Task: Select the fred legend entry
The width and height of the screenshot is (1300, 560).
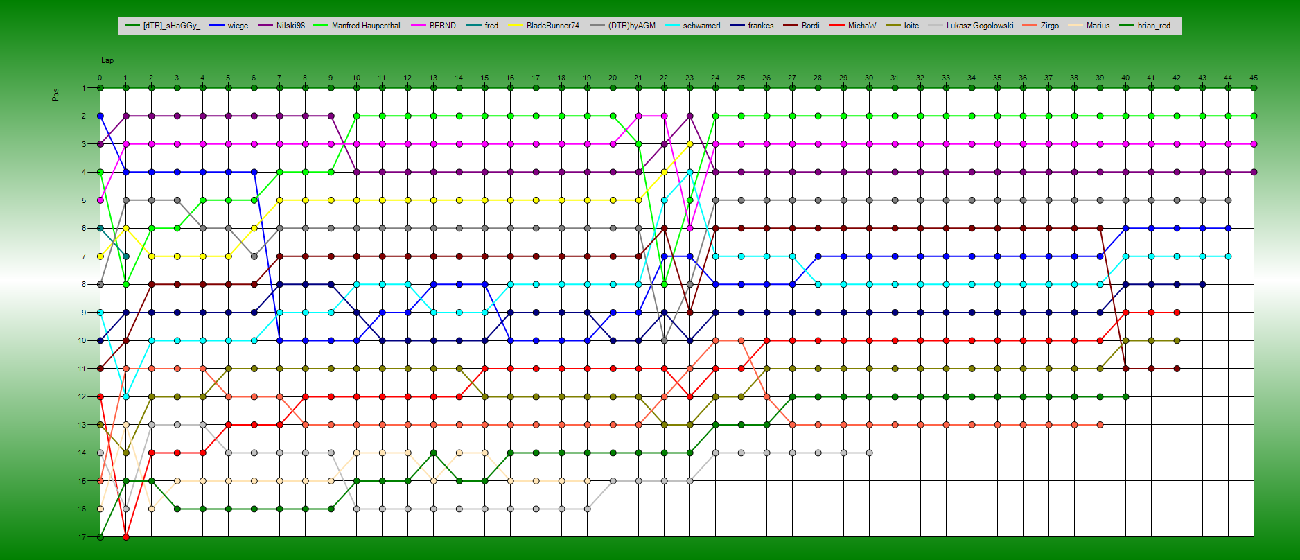Action: click(483, 26)
